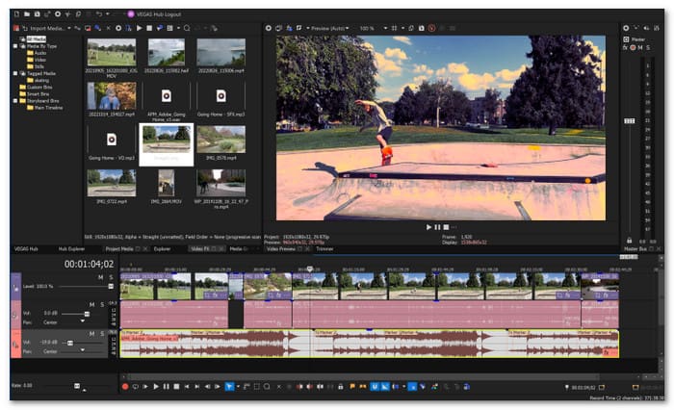Click the red Record button in transport bar

[x=125, y=387]
